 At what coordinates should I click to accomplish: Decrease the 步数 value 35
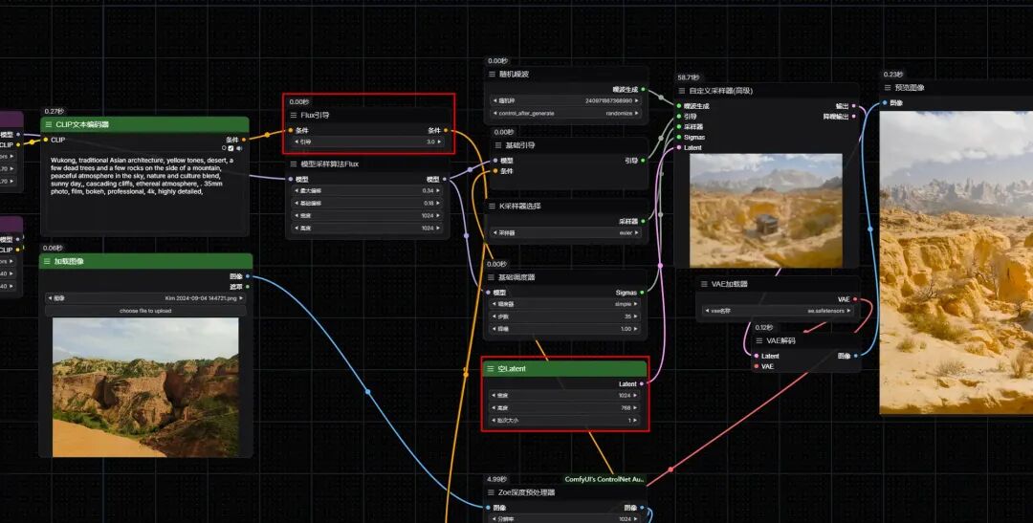[495, 316]
